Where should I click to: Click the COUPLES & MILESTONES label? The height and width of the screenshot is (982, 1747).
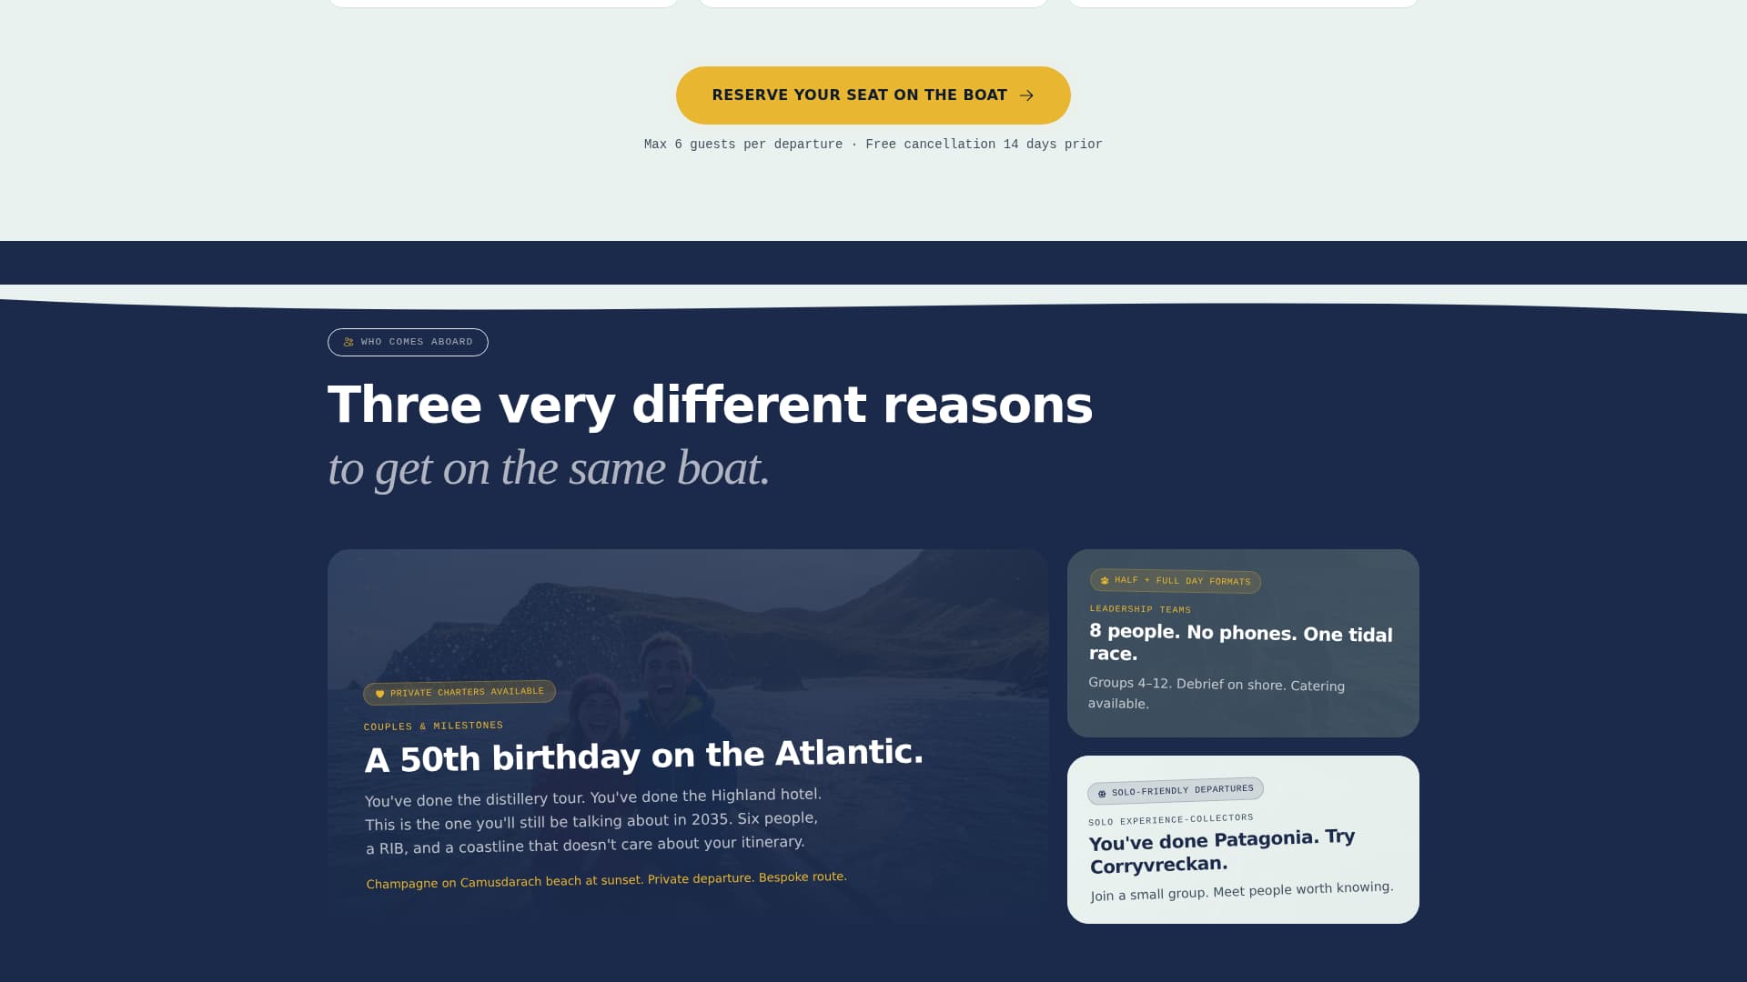tap(433, 726)
